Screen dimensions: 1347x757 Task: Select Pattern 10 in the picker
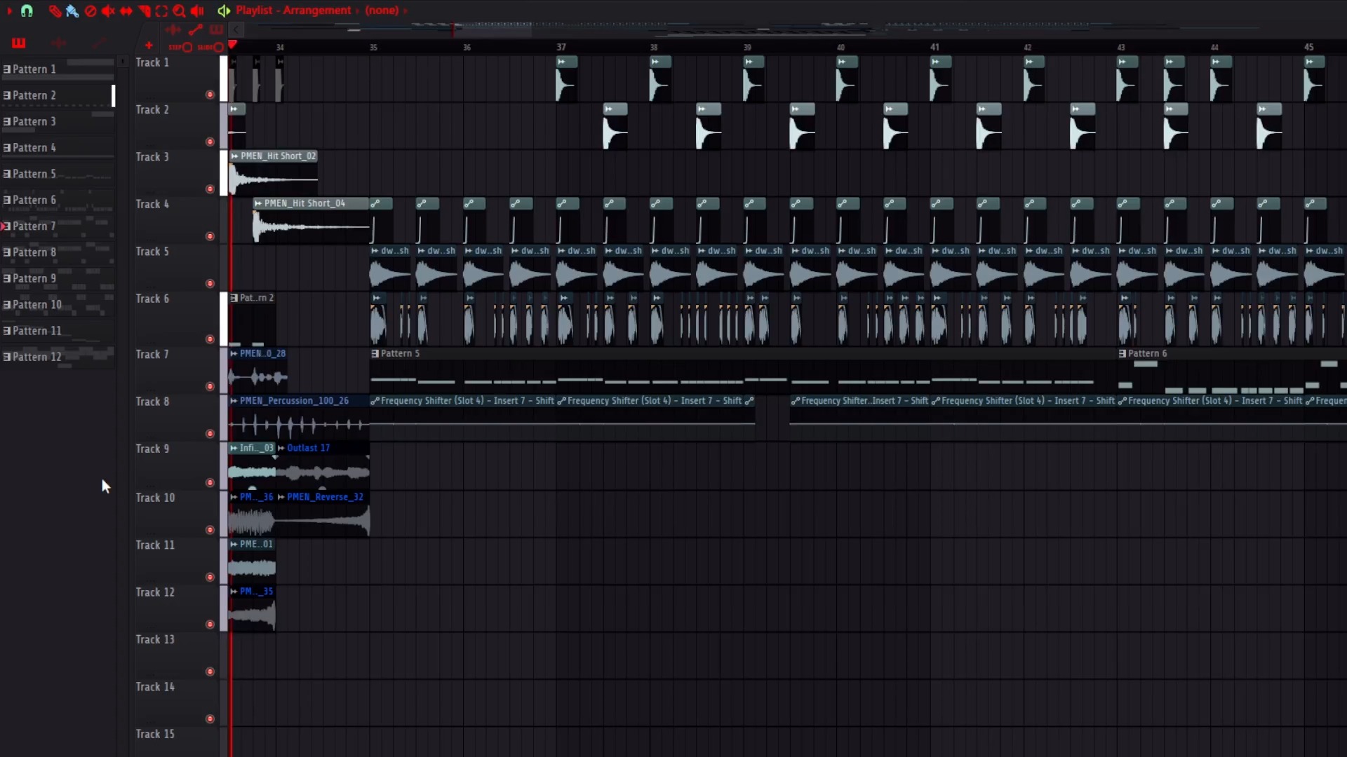click(x=58, y=304)
